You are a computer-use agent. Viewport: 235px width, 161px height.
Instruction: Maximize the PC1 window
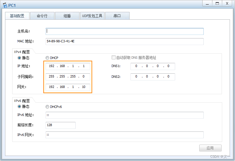[217, 4]
